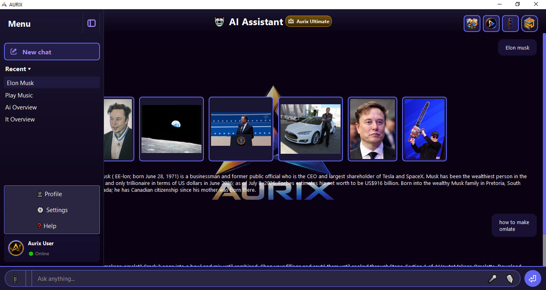546x290 pixels.
Task: Send message with the enter arrow button
Action: click(x=532, y=278)
